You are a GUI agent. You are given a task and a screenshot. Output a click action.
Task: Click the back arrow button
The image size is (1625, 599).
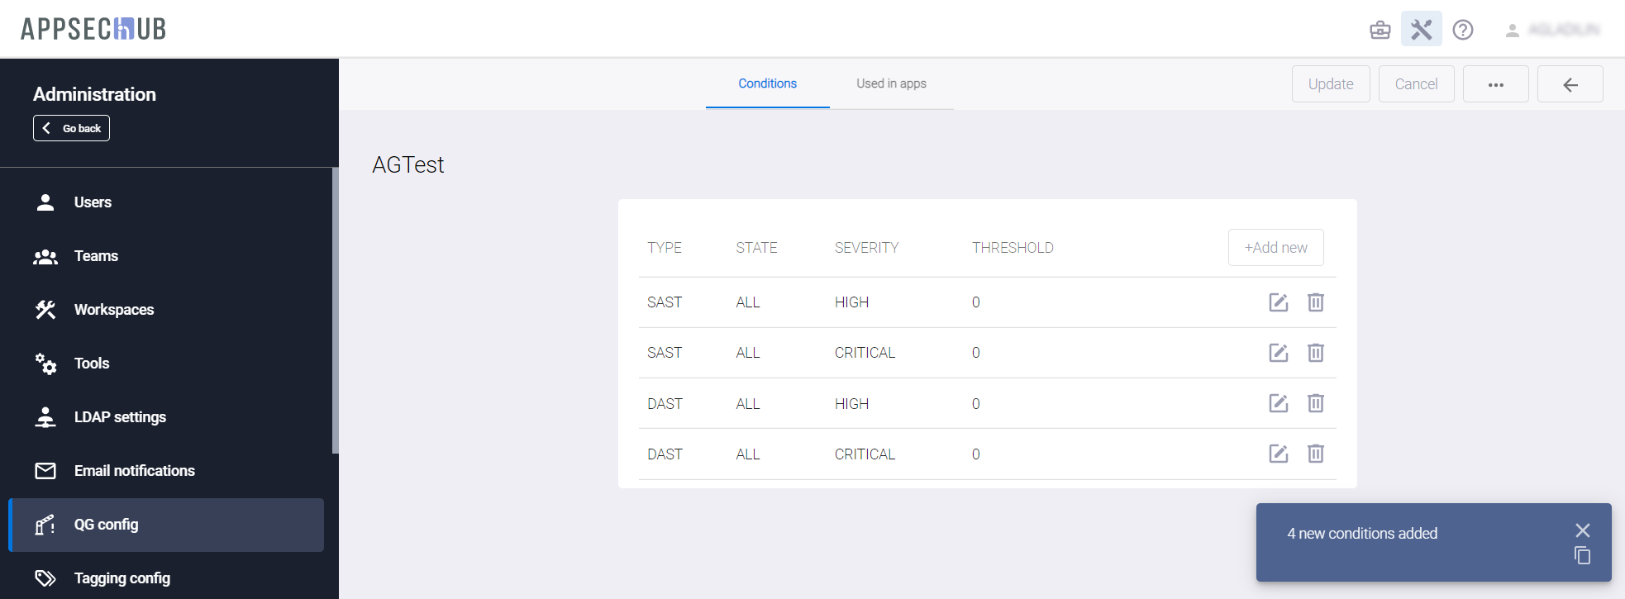1570,84
